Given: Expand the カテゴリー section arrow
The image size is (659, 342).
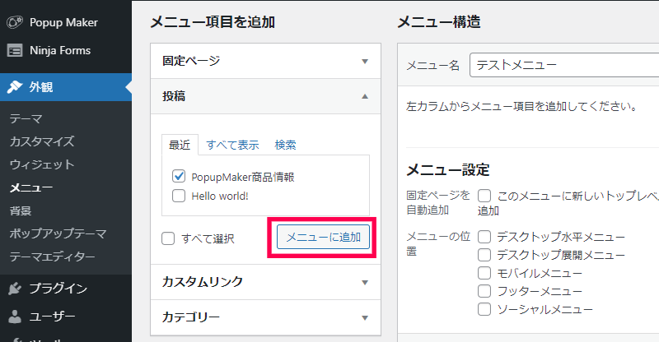Looking at the screenshot, I should point(365,317).
